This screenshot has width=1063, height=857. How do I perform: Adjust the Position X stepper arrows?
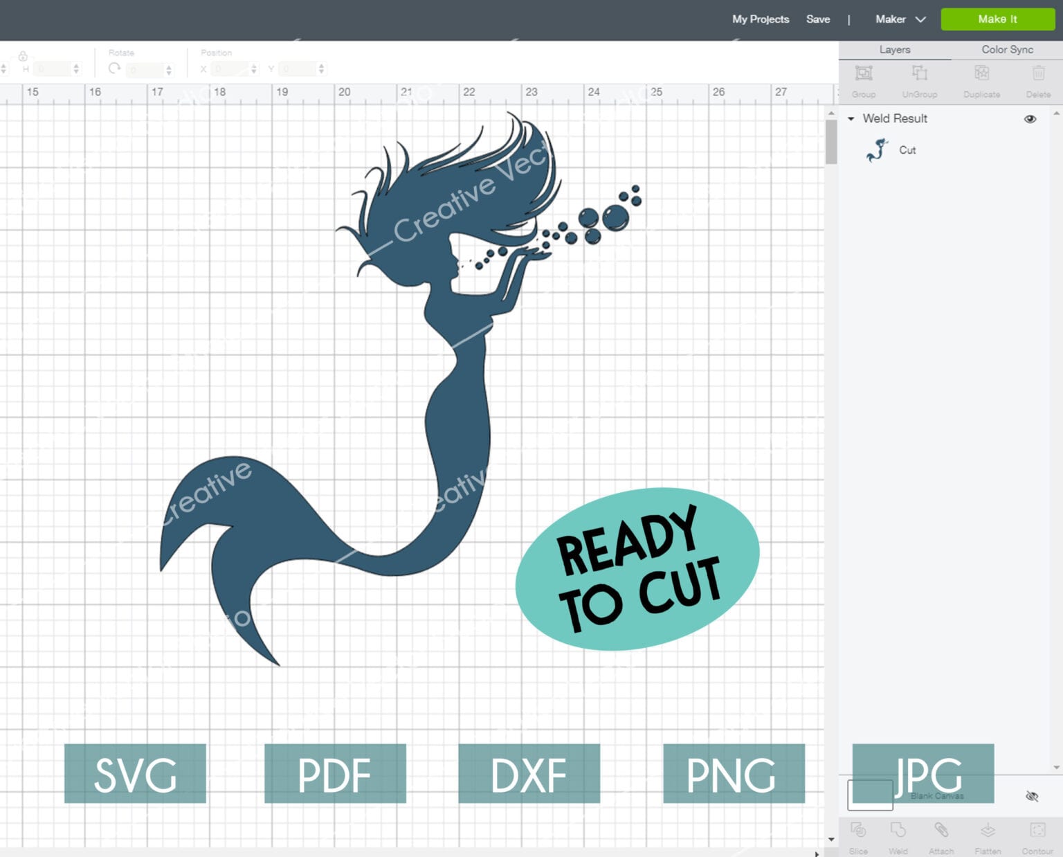(x=253, y=69)
